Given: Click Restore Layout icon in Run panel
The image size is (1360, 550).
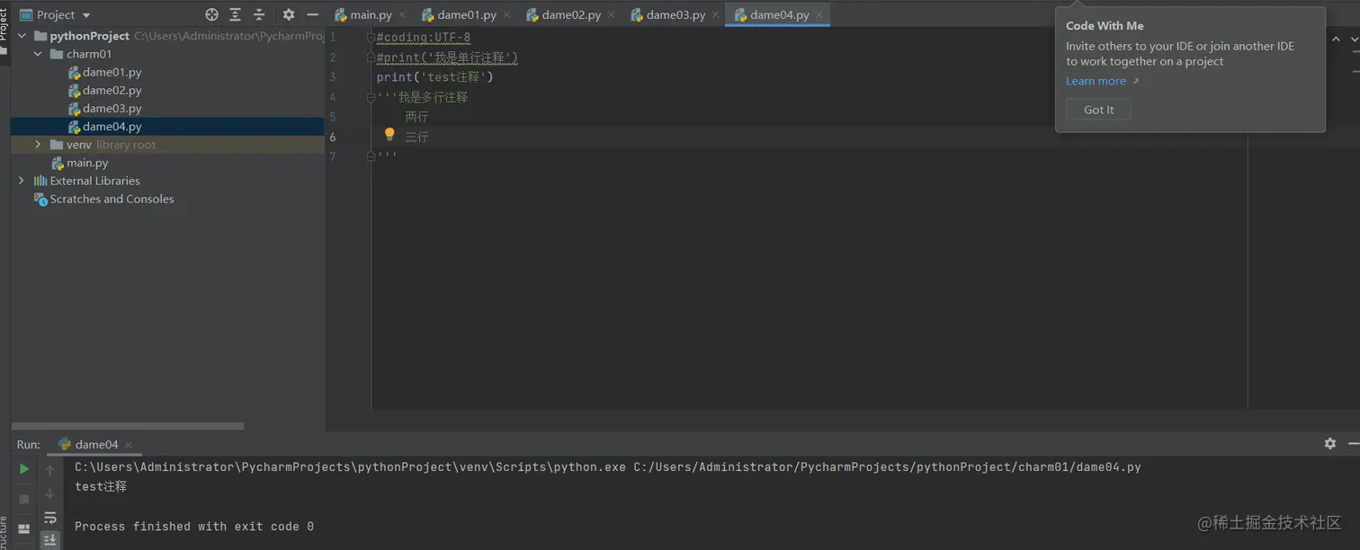Looking at the screenshot, I should 24,528.
